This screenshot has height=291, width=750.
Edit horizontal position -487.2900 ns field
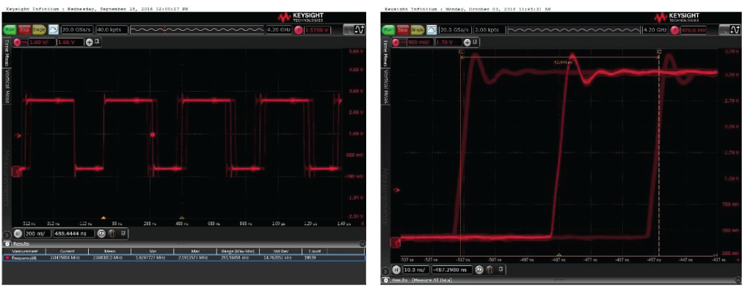(x=451, y=270)
